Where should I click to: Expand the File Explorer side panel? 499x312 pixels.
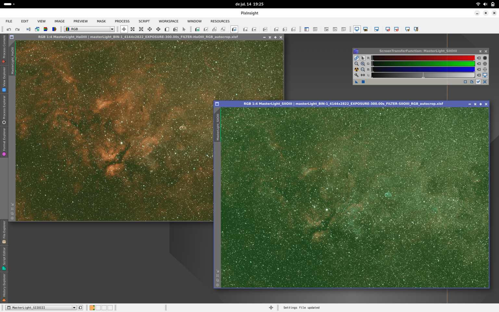4,232
